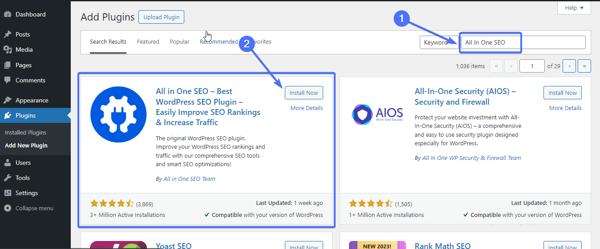Click the Pages icon in sidebar
Viewport: 600px width, 249px height.
[8, 65]
